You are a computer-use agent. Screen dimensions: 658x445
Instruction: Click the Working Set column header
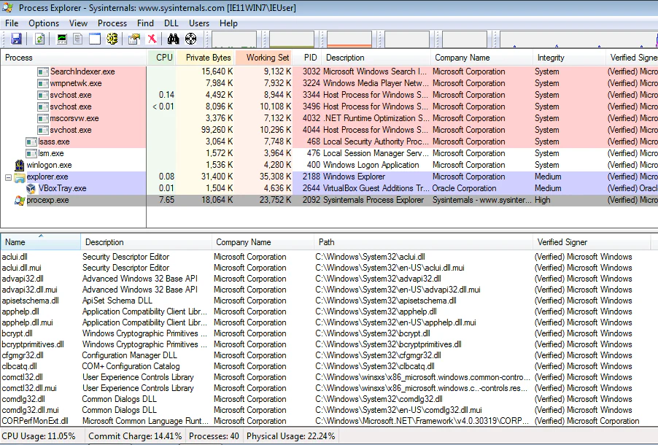pos(267,58)
